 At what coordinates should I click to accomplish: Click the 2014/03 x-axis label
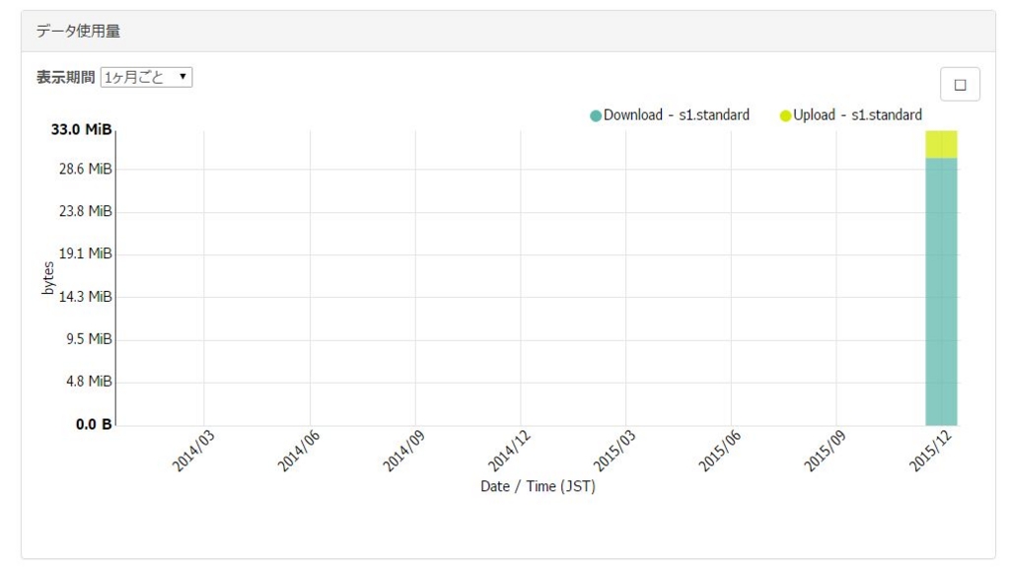tap(192, 451)
